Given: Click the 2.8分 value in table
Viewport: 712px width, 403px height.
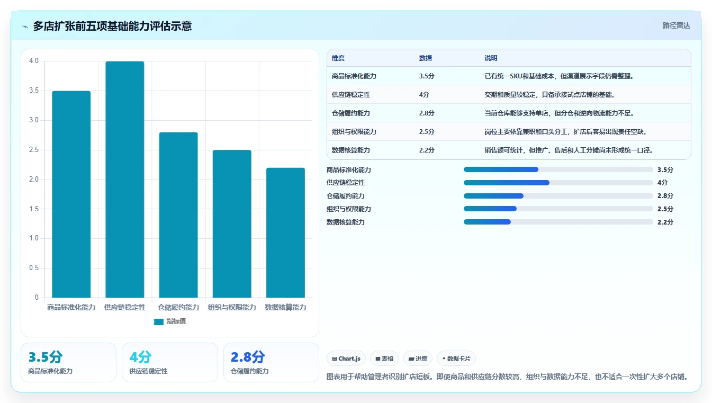Looking at the screenshot, I should coord(427,113).
